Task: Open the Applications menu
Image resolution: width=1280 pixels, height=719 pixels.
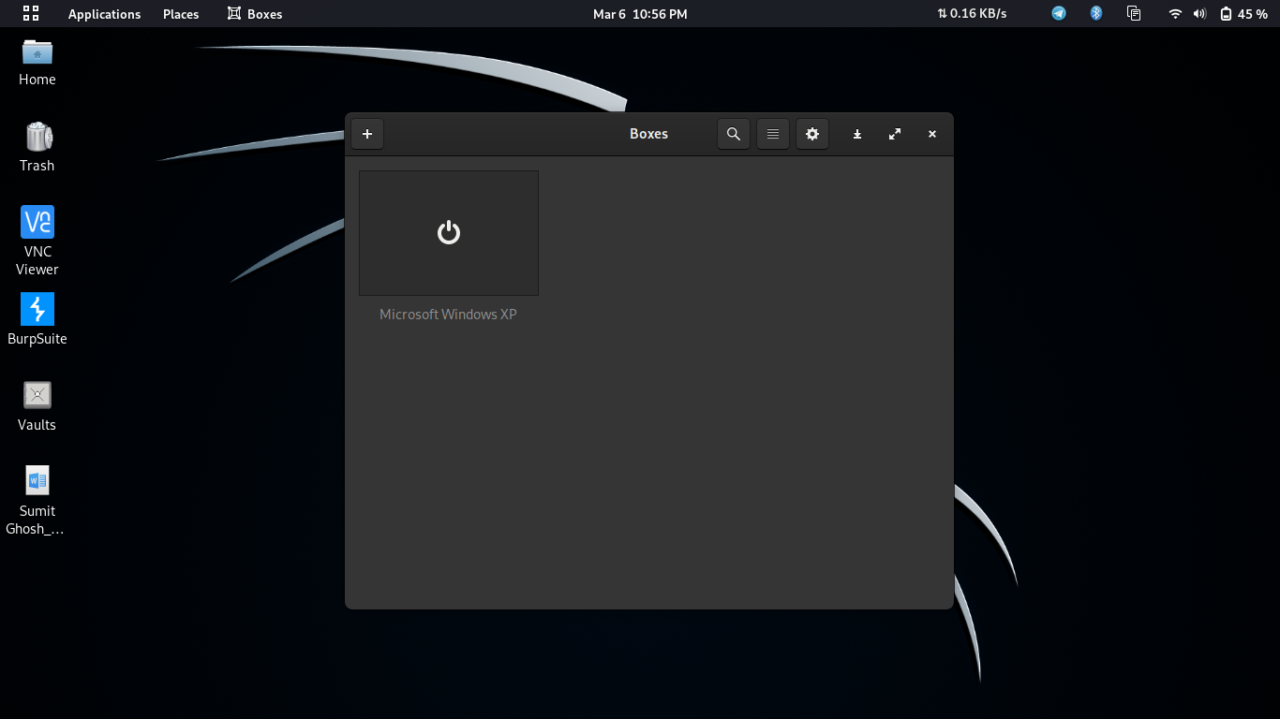Action: coord(104,13)
